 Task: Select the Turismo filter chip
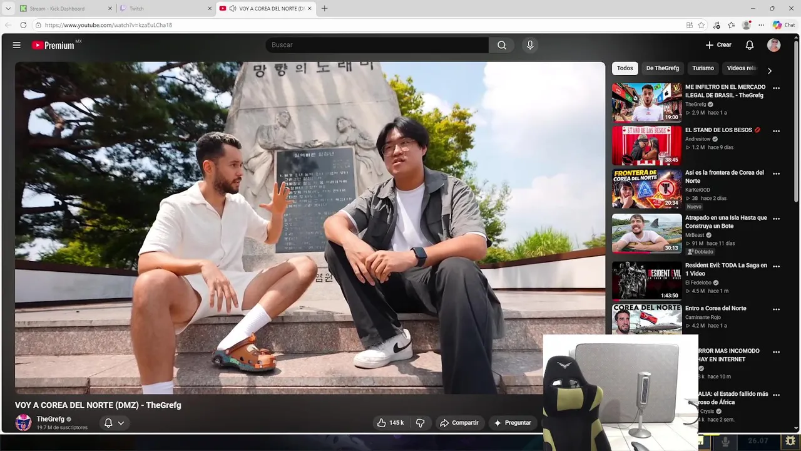tap(703, 68)
